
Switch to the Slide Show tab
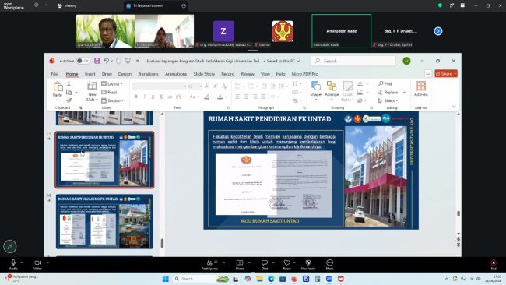pos(204,74)
